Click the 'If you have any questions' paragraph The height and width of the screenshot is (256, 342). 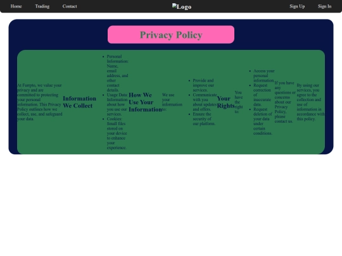coord(285,102)
